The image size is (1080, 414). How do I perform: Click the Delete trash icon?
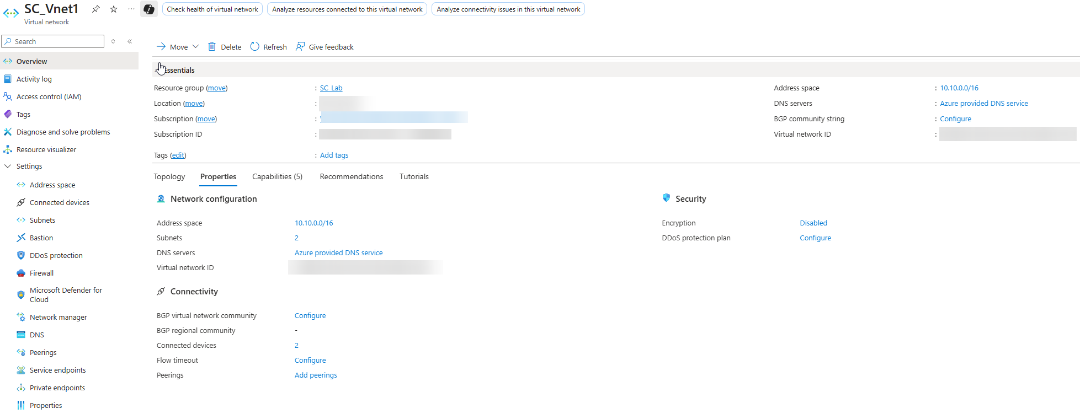pyautogui.click(x=212, y=47)
